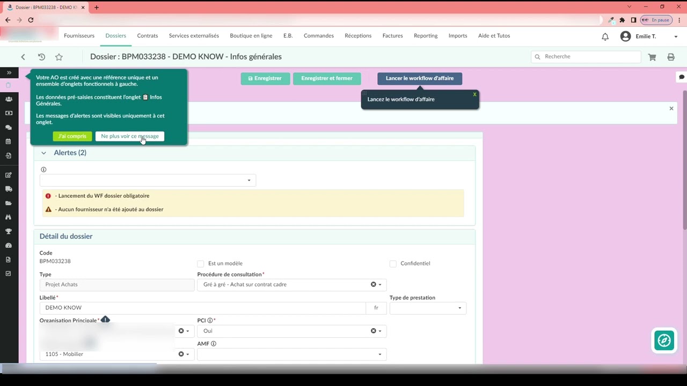The width and height of the screenshot is (687, 386).
Task: Click Enregistrer et fermer button
Action: (327, 78)
